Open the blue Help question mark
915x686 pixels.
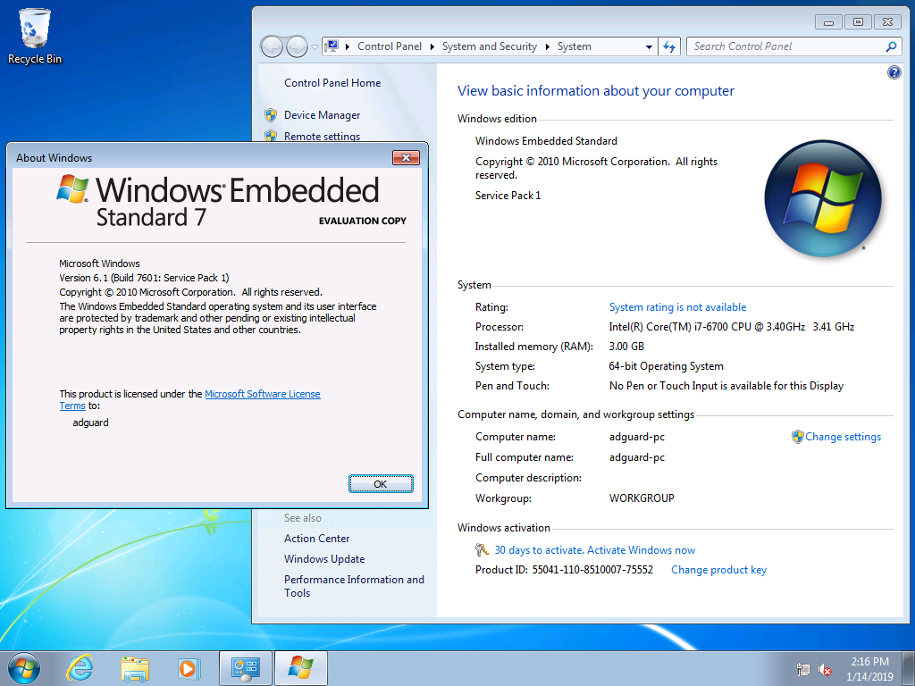click(894, 72)
